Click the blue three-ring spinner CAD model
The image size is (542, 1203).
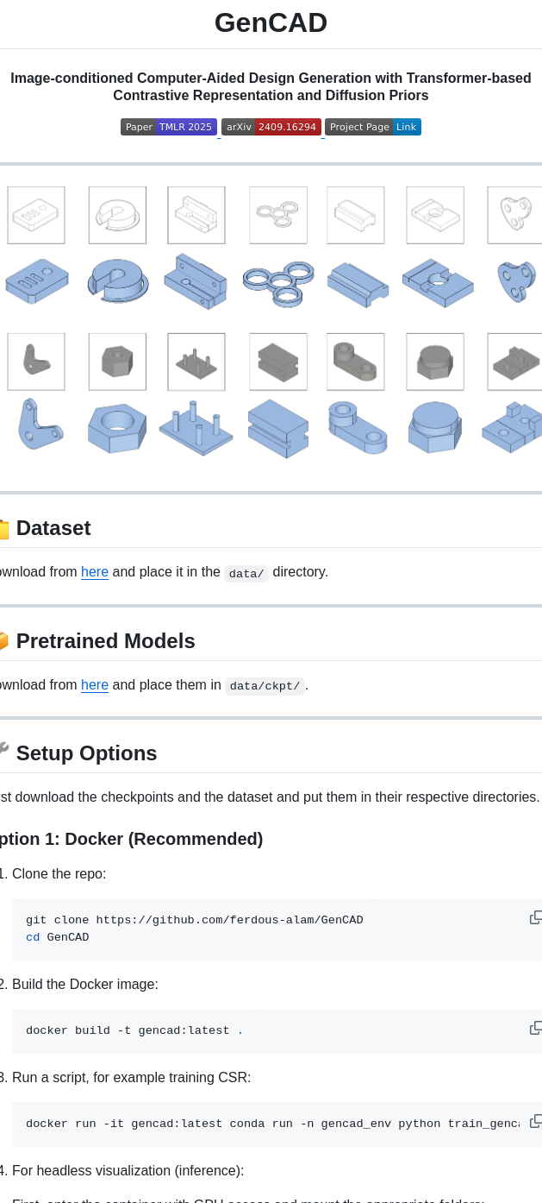click(x=278, y=284)
